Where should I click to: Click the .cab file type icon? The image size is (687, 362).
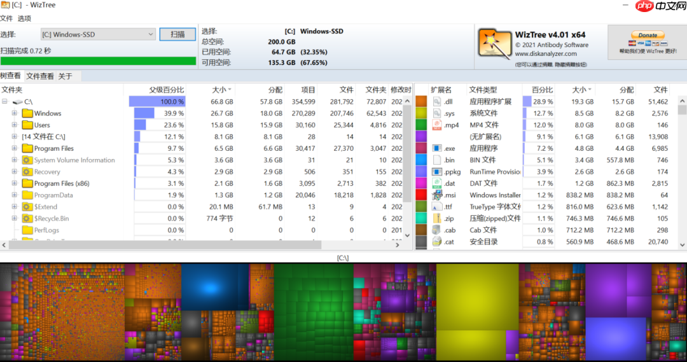pos(436,230)
